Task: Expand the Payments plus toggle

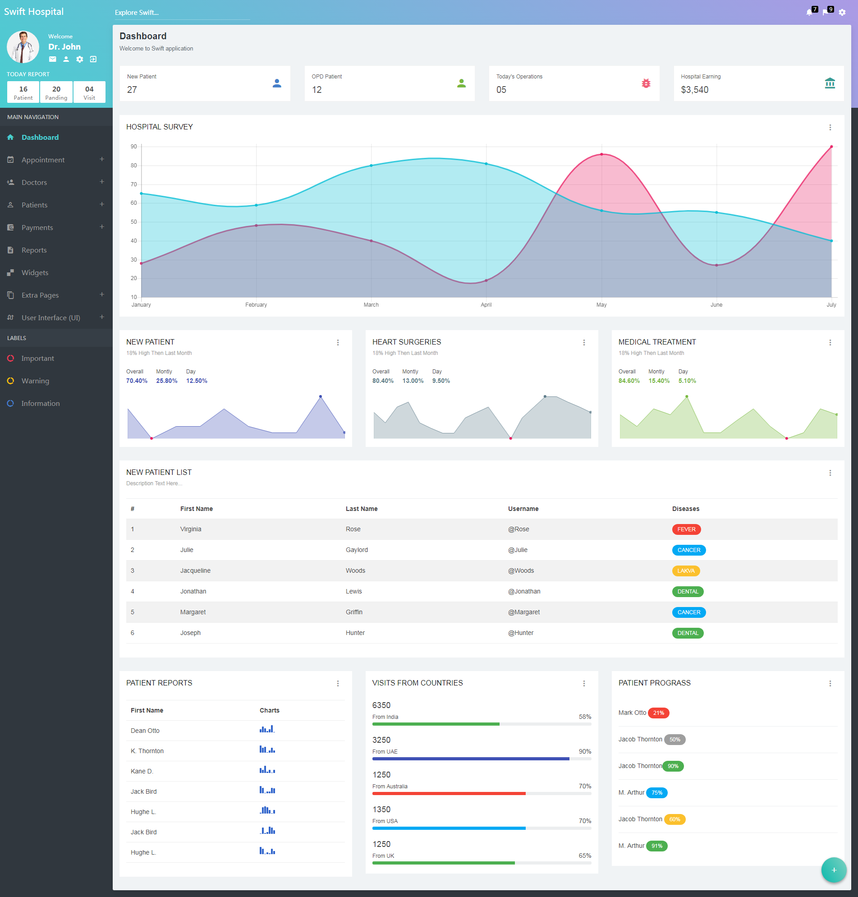Action: click(x=102, y=227)
